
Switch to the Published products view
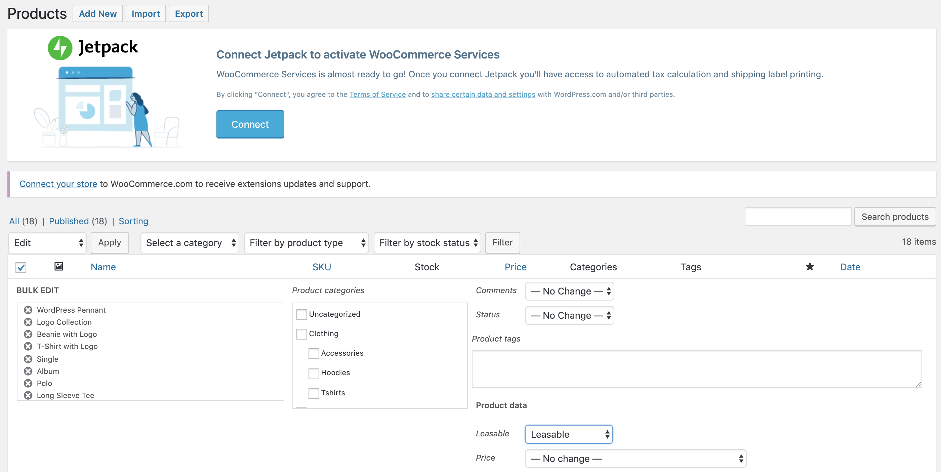tap(69, 221)
